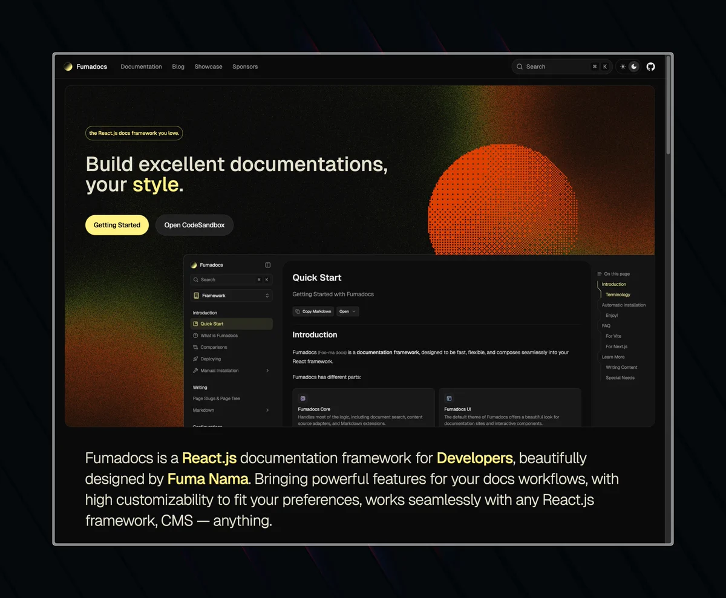Jump to FAQ in table of contents
The height and width of the screenshot is (598, 726).
(606, 326)
